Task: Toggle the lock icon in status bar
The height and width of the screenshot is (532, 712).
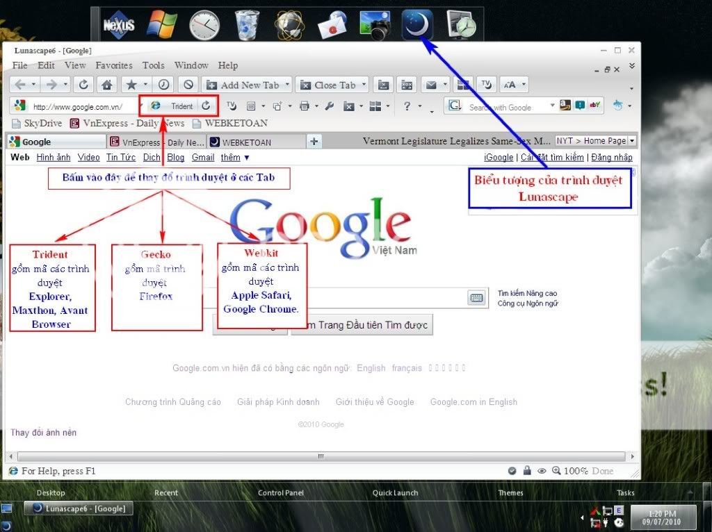Action: click(527, 471)
